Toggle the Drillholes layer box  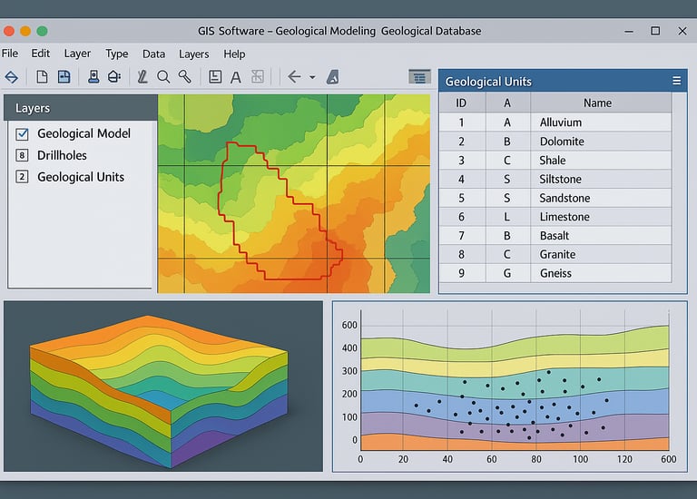pyautogui.click(x=23, y=155)
